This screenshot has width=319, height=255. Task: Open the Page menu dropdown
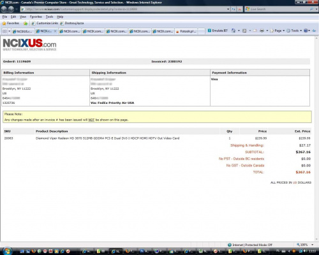point(278,31)
